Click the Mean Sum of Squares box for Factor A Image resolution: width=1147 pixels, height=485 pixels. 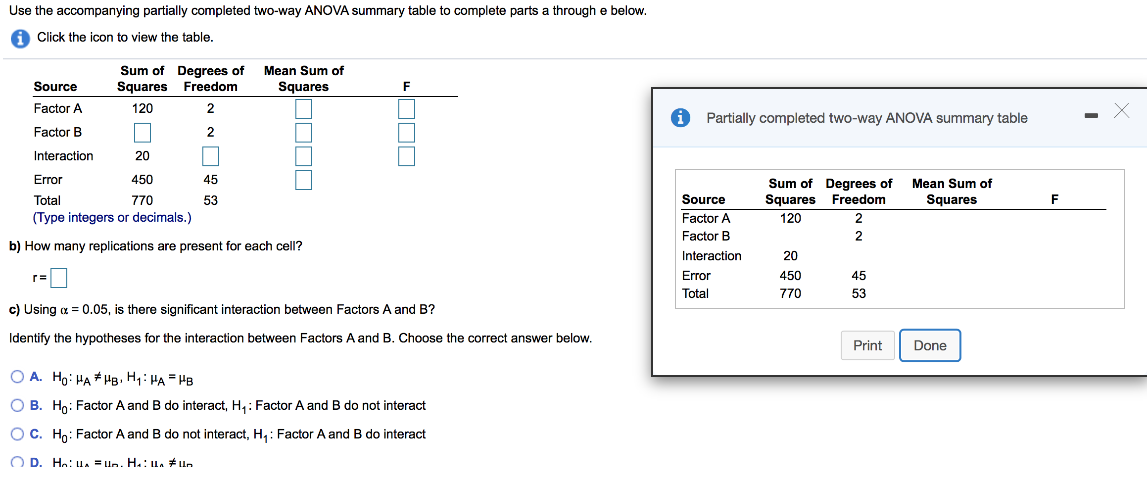click(304, 108)
